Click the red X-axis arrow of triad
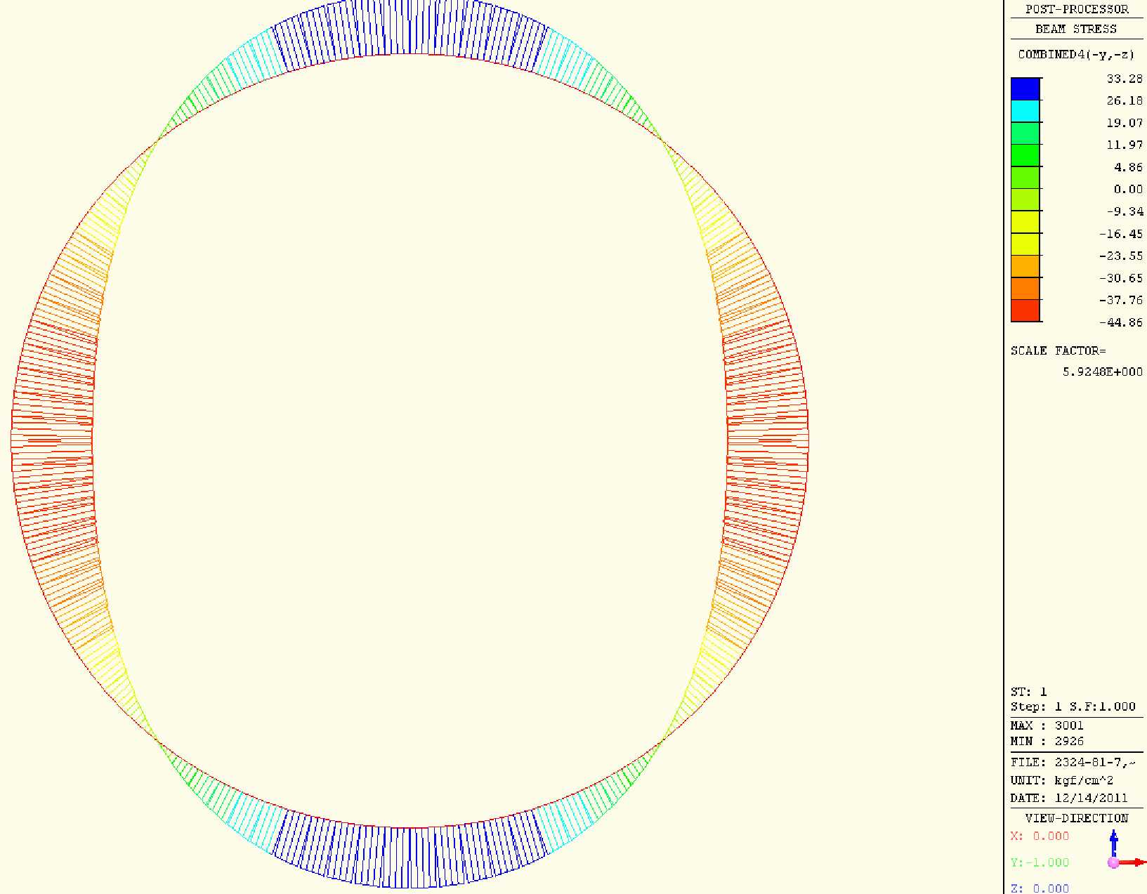 (1134, 862)
